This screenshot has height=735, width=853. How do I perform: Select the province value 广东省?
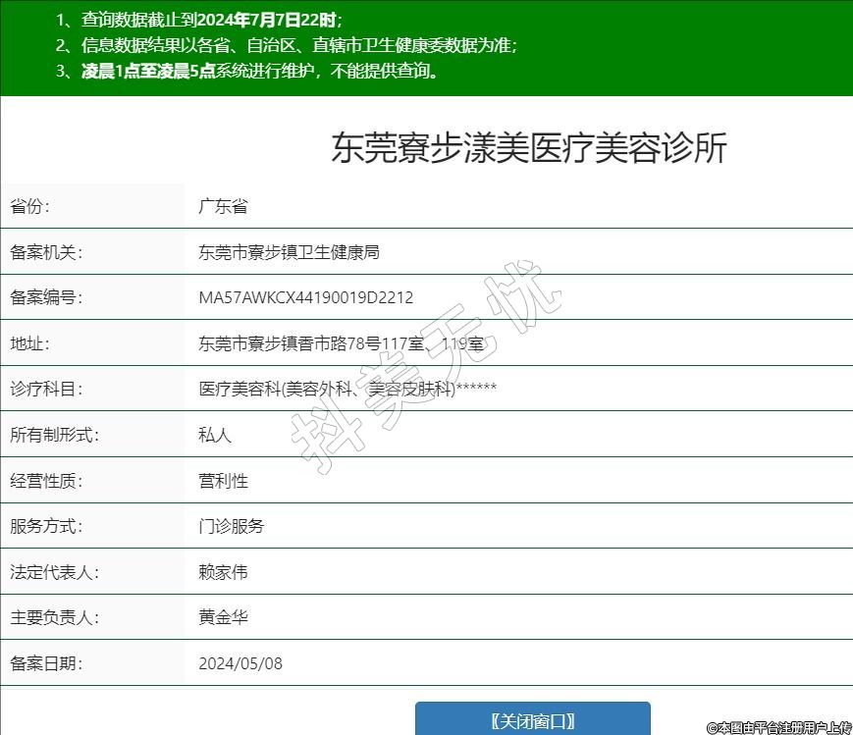223,206
